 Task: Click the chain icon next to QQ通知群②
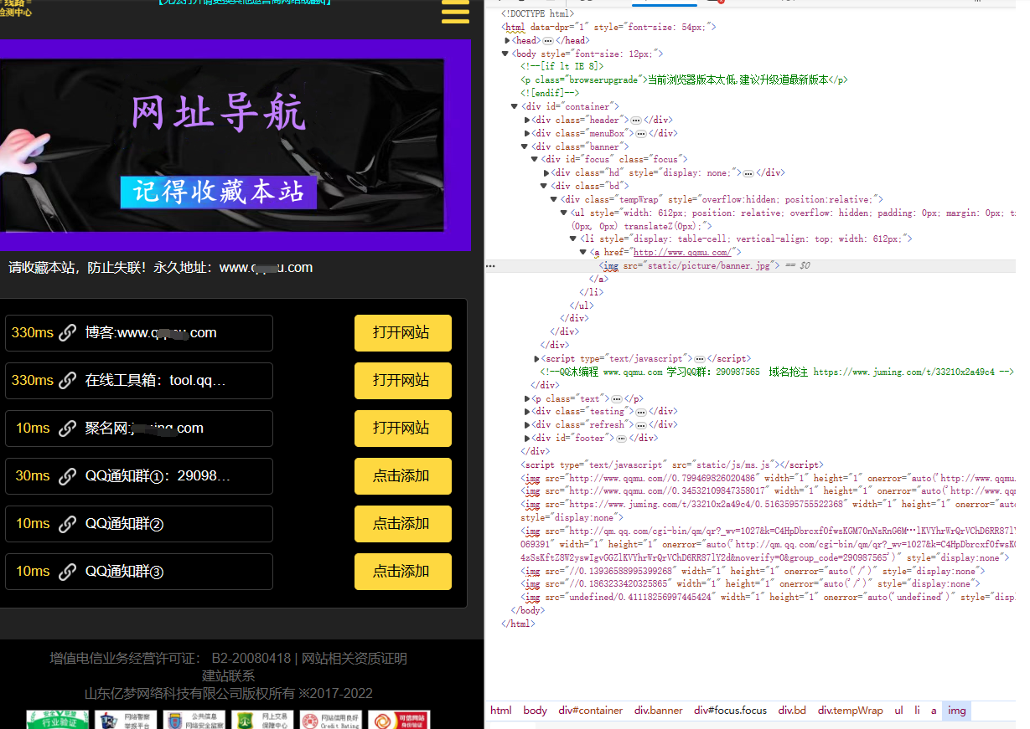[x=68, y=524]
